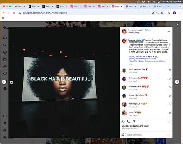Open the apps grid in the bookmarks bar

click(x=3, y=18)
